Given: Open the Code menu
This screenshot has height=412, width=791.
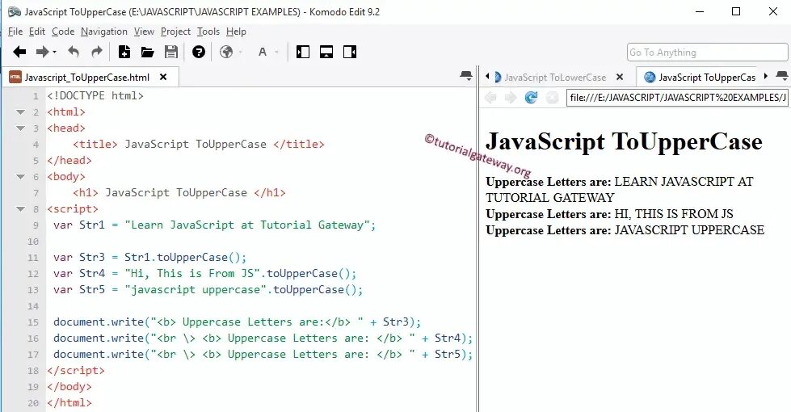Looking at the screenshot, I should (63, 32).
